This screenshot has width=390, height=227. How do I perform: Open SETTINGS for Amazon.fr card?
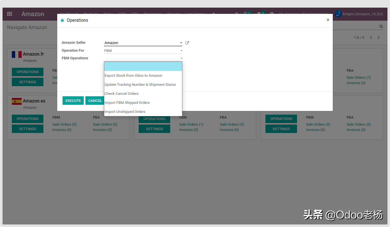(28, 82)
